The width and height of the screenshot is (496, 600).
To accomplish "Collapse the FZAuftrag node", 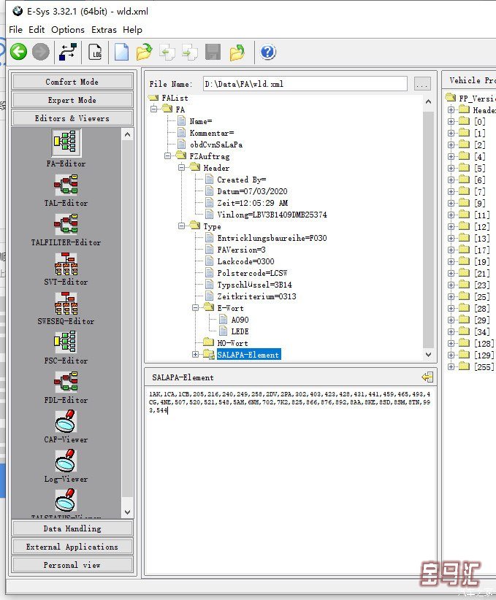I will pyautogui.click(x=168, y=156).
